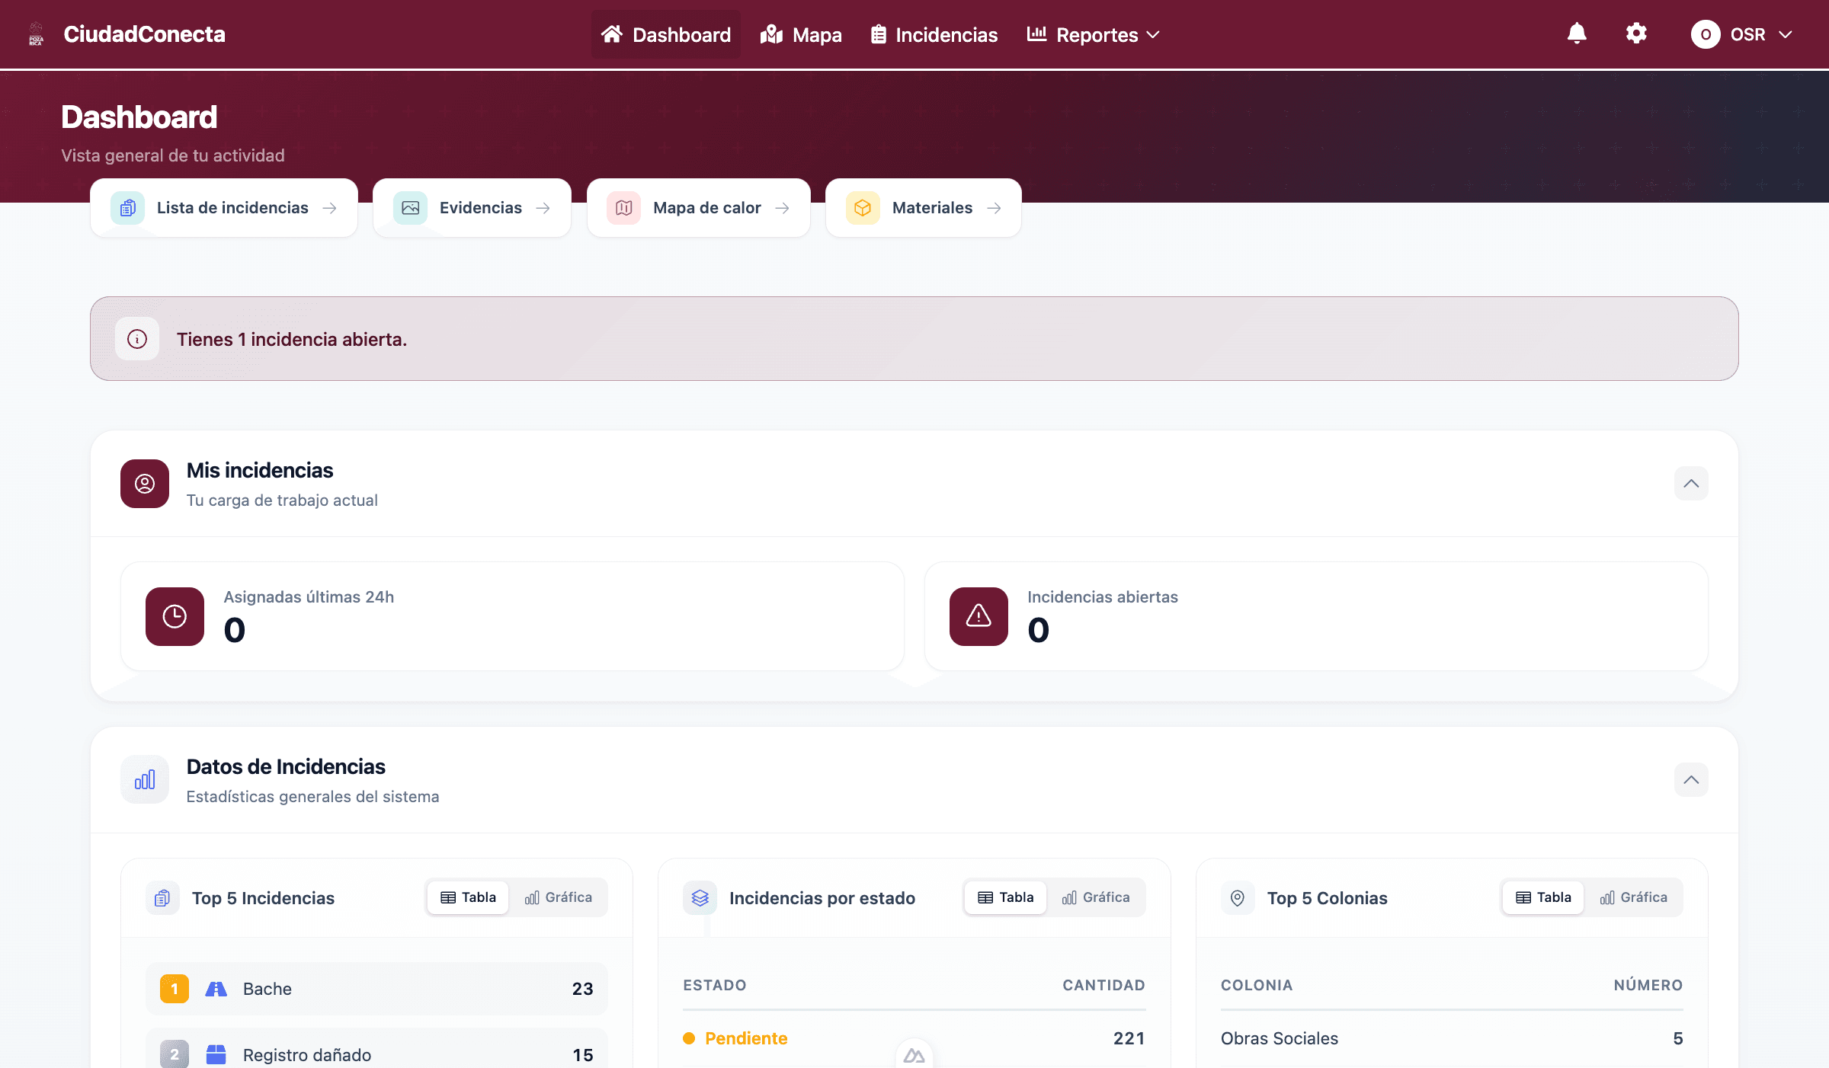Screen dimensions: 1829x1068
Task: Open the CiudadConecta logo icon
Action: (x=34, y=34)
